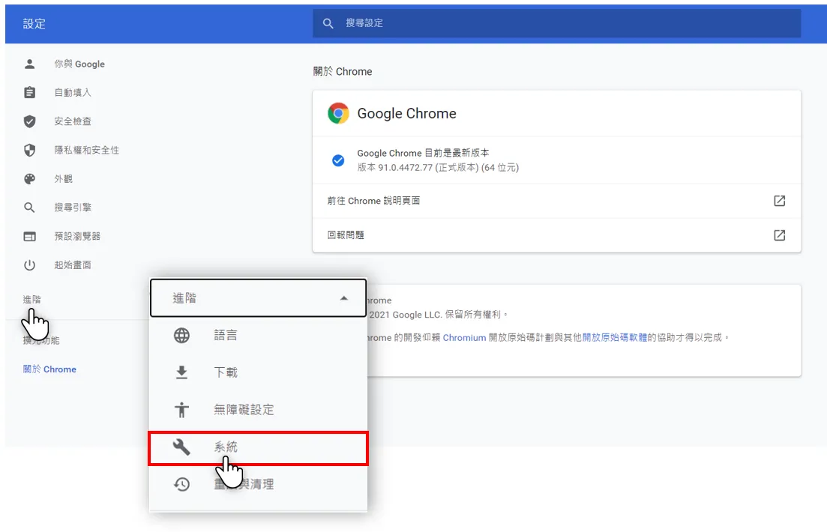Image resolution: width=827 pixels, height=532 pixels.
Task: Open 自動填入 settings section
Action: (73, 92)
